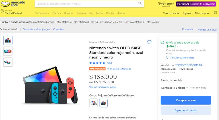
Task: Click the search magnifying glass icon
Action: [x=140, y=4]
